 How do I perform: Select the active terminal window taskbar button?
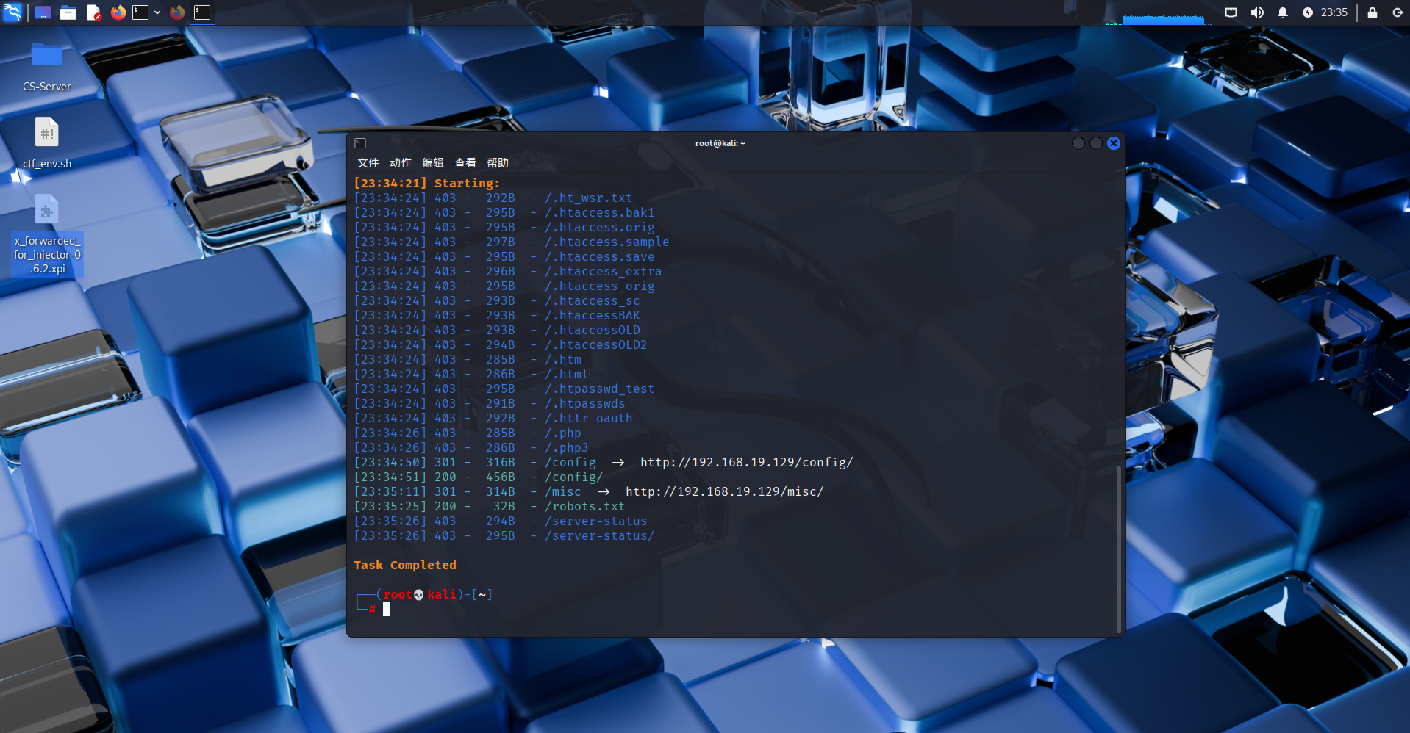[202, 12]
